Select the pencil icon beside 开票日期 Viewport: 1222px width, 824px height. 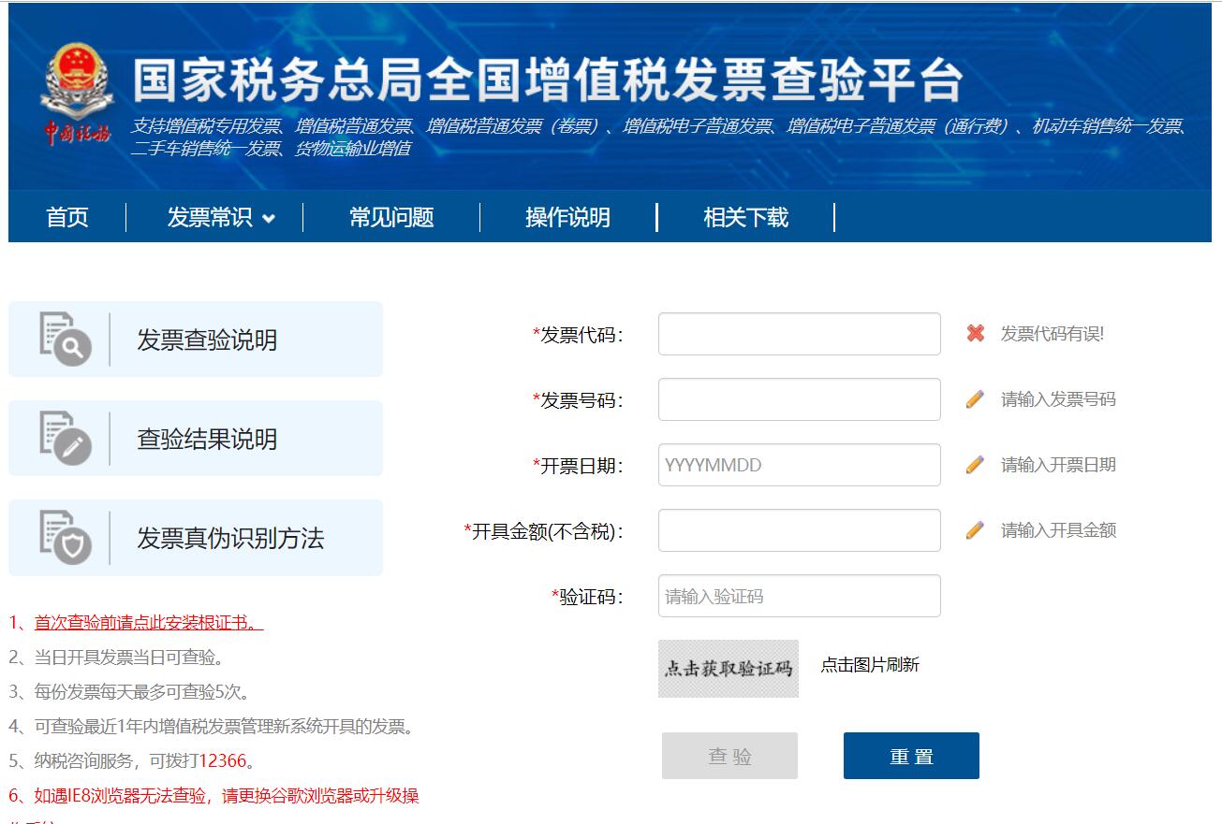pos(977,464)
